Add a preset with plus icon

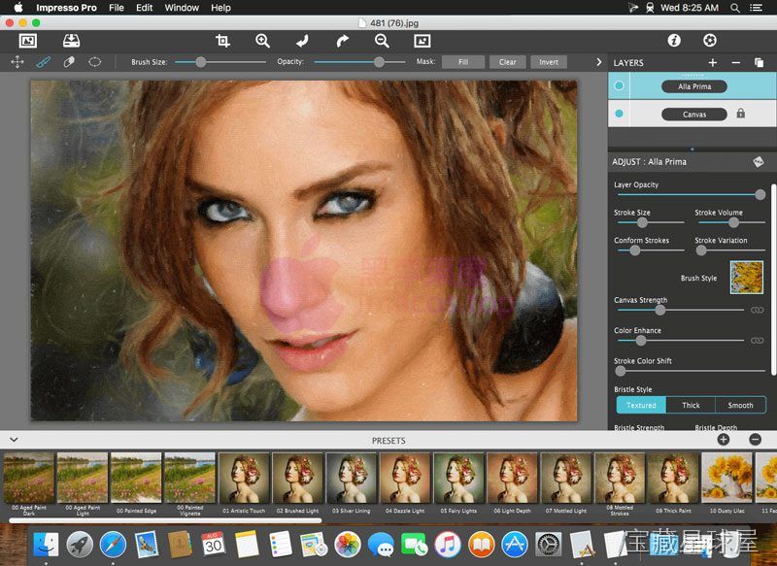point(724,439)
